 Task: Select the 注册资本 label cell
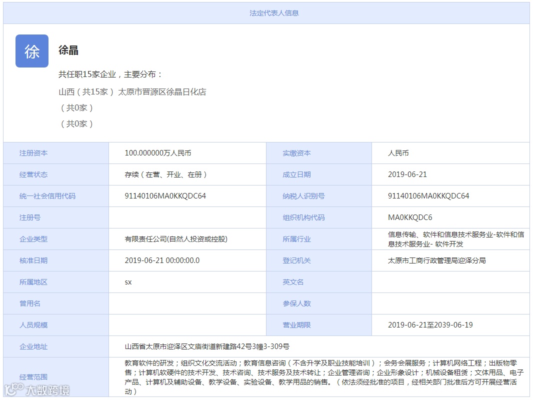pyautogui.click(x=56, y=153)
